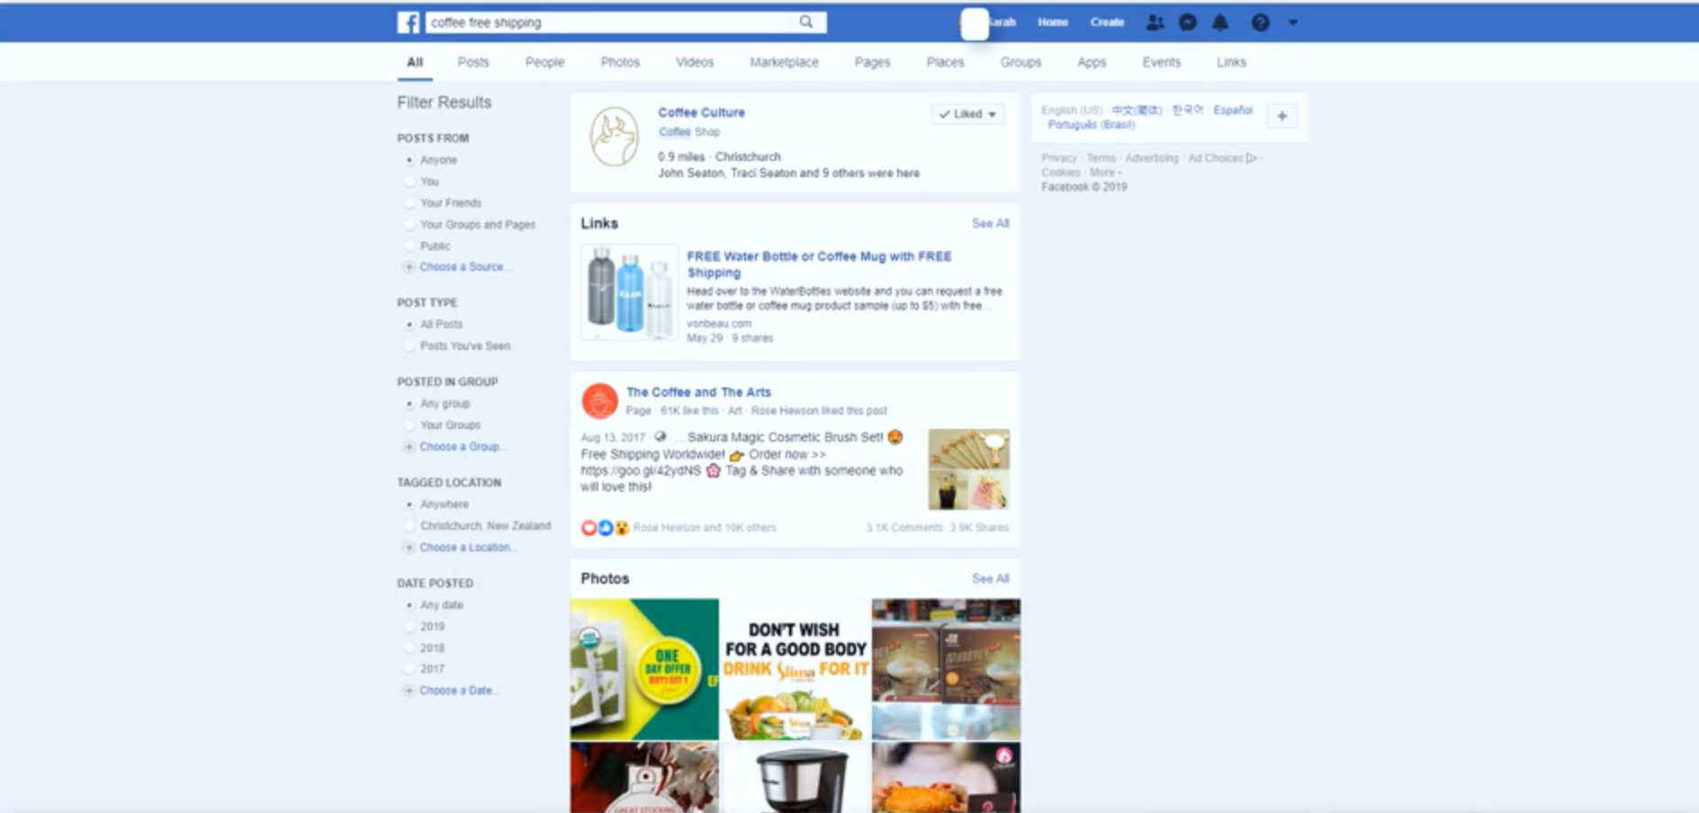The image size is (1699, 813).
Task: Select Christchurch, New Zealand as tagged location
Action: (410, 525)
